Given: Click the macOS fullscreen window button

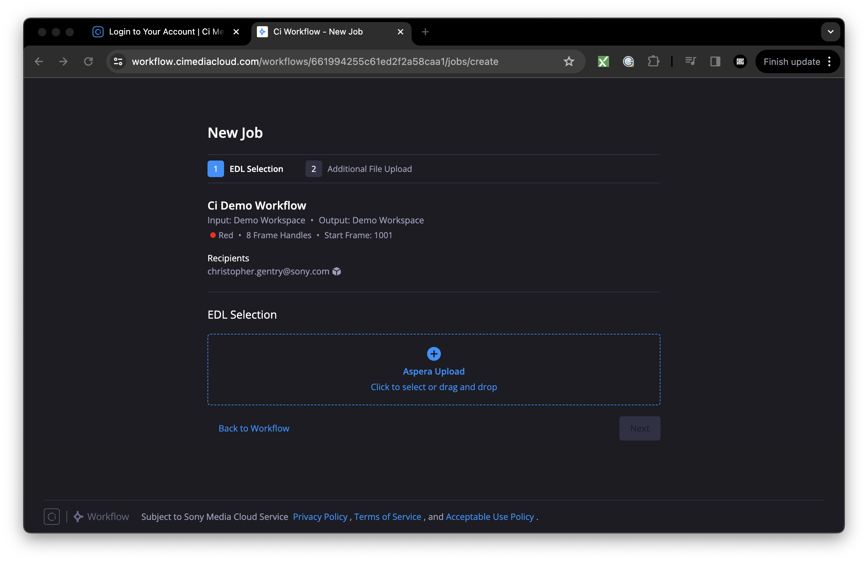Looking at the screenshot, I should tap(70, 32).
